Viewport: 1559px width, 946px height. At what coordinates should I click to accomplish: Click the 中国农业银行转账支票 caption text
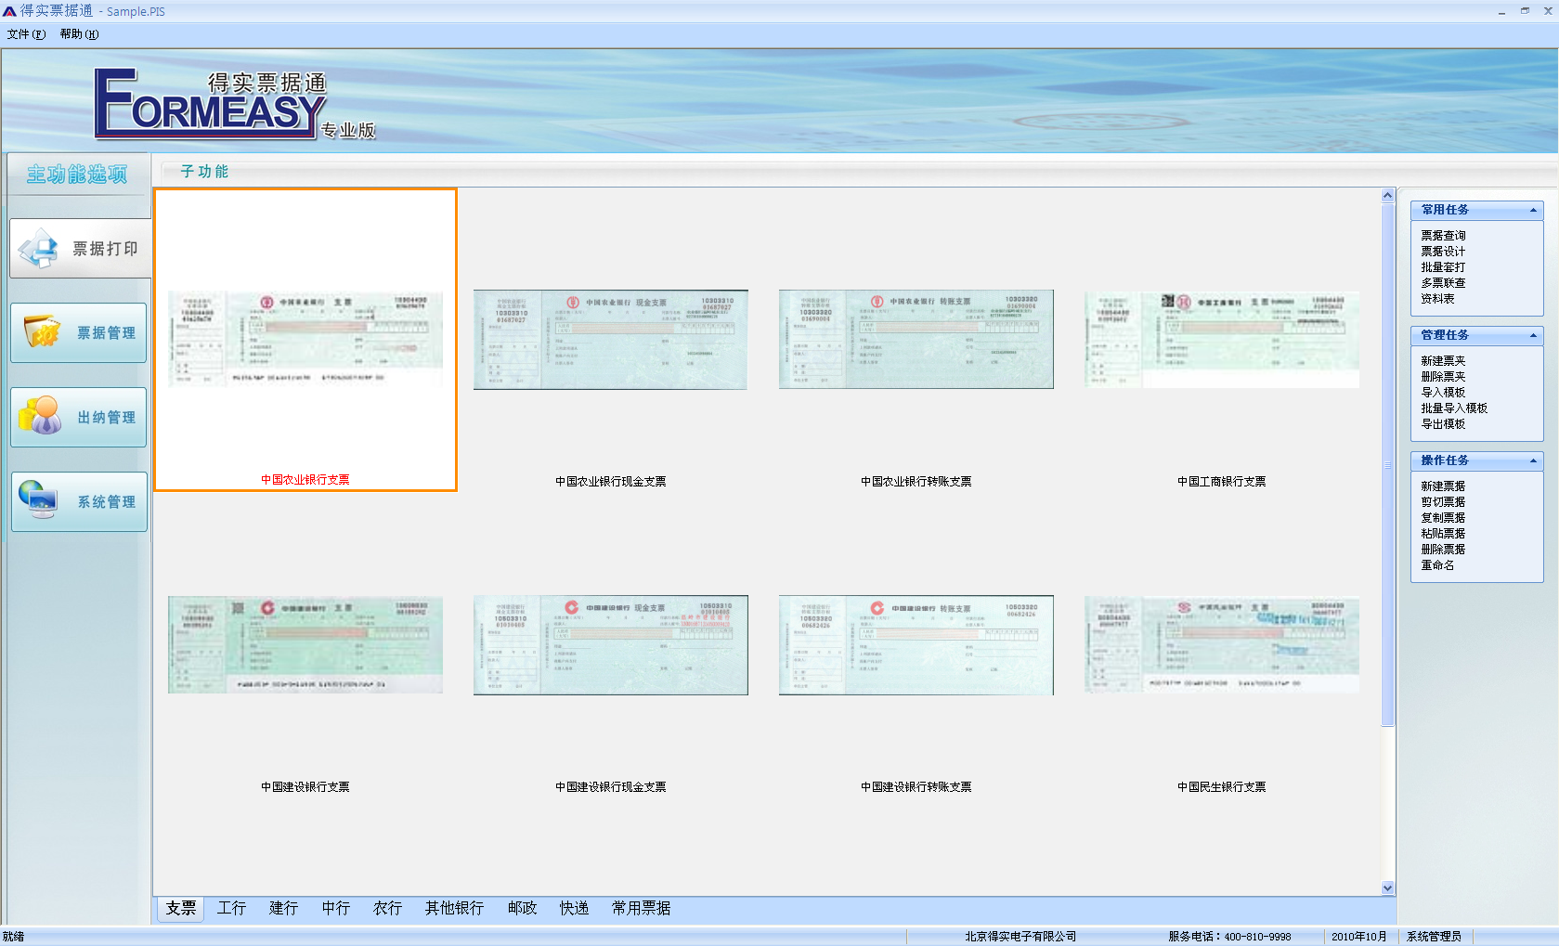click(x=916, y=482)
